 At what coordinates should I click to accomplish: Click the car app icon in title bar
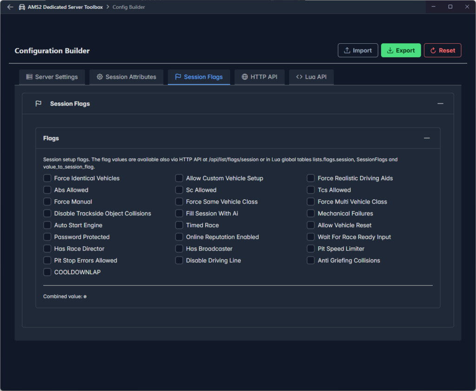point(22,7)
